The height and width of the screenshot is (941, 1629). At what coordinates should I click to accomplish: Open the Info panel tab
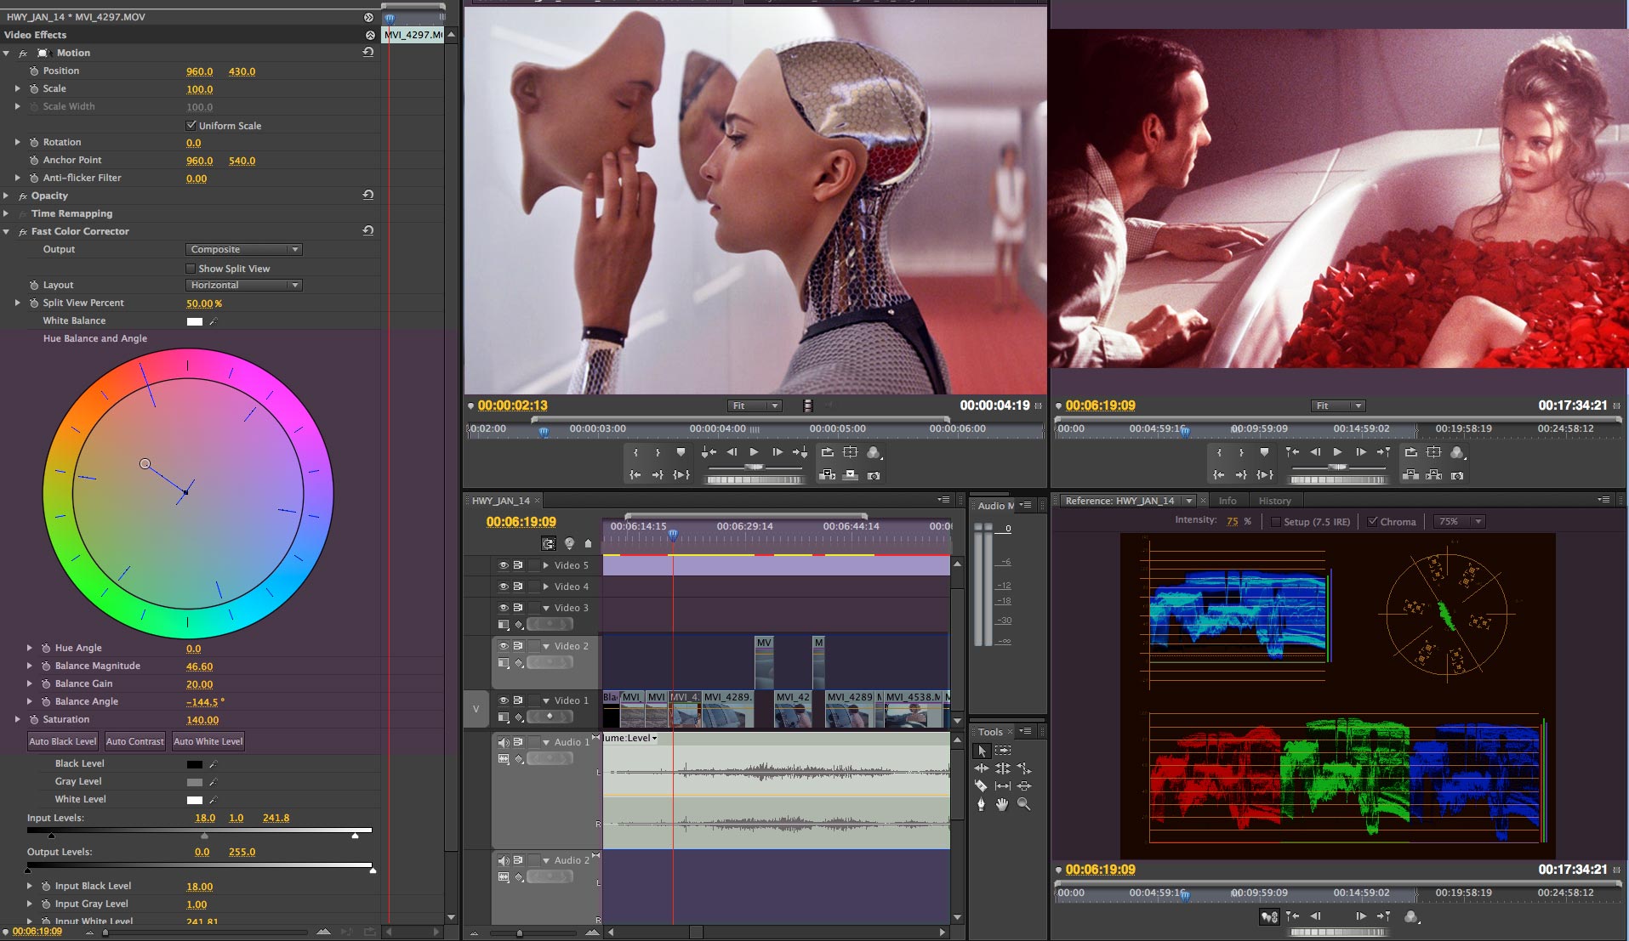pyautogui.click(x=1227, y=502)
